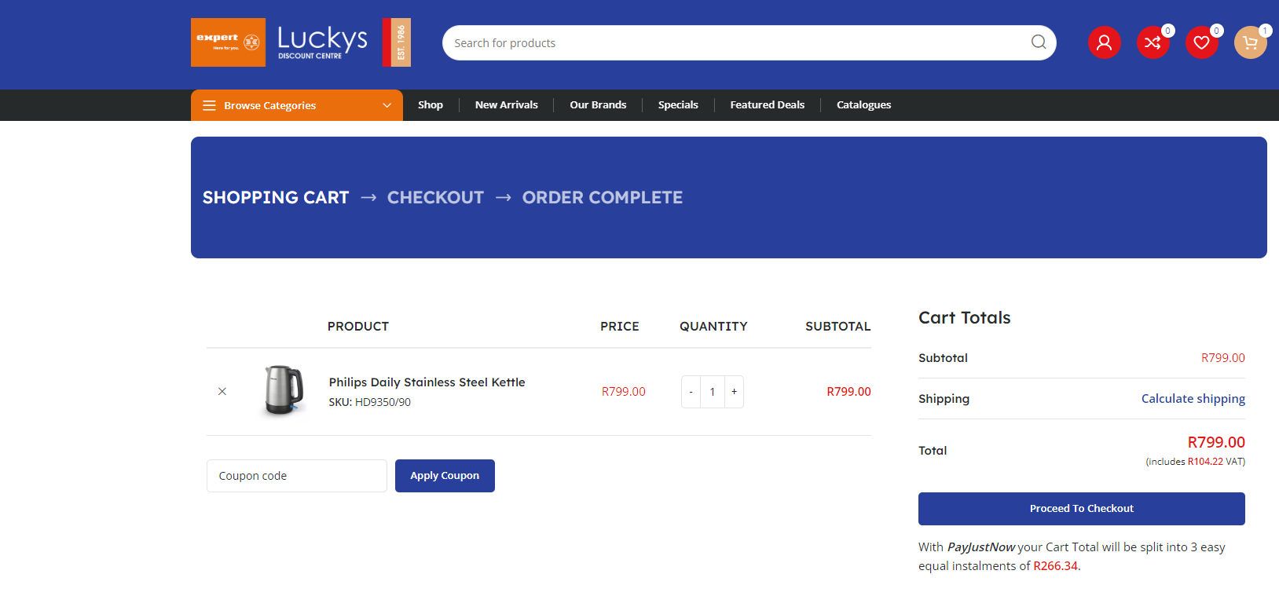
Task: Click the R104.22 VAT amount
Action: click(1205, 462)
